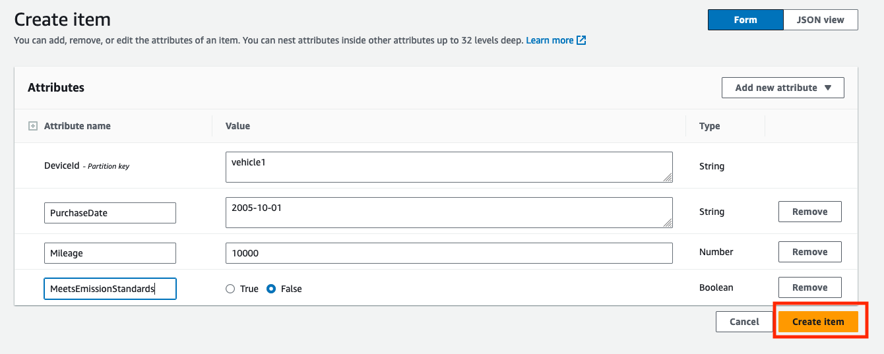Click the Add new attribute dropdown arrow

[828, 88]
